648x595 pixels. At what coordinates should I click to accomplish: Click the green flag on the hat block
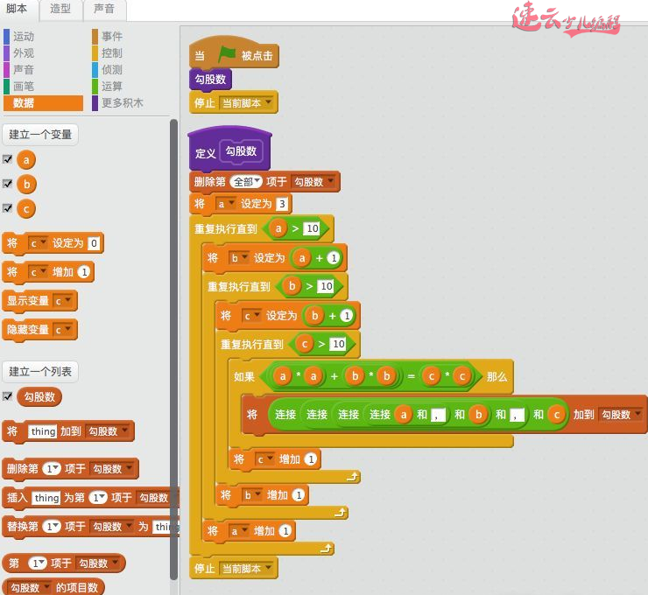coord(227,54)
